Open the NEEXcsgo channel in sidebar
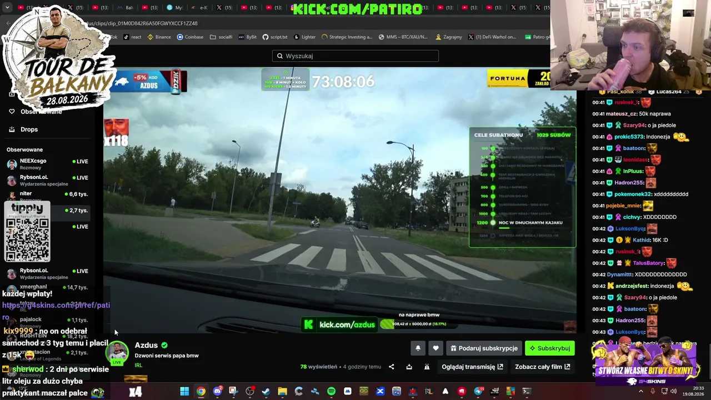The width and height of the screenshot is (711, 400). click(47, 164)
